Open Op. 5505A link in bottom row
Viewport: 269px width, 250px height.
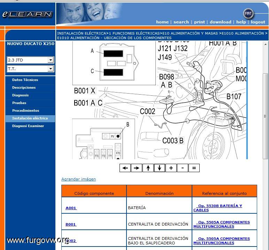click(222, 241)
